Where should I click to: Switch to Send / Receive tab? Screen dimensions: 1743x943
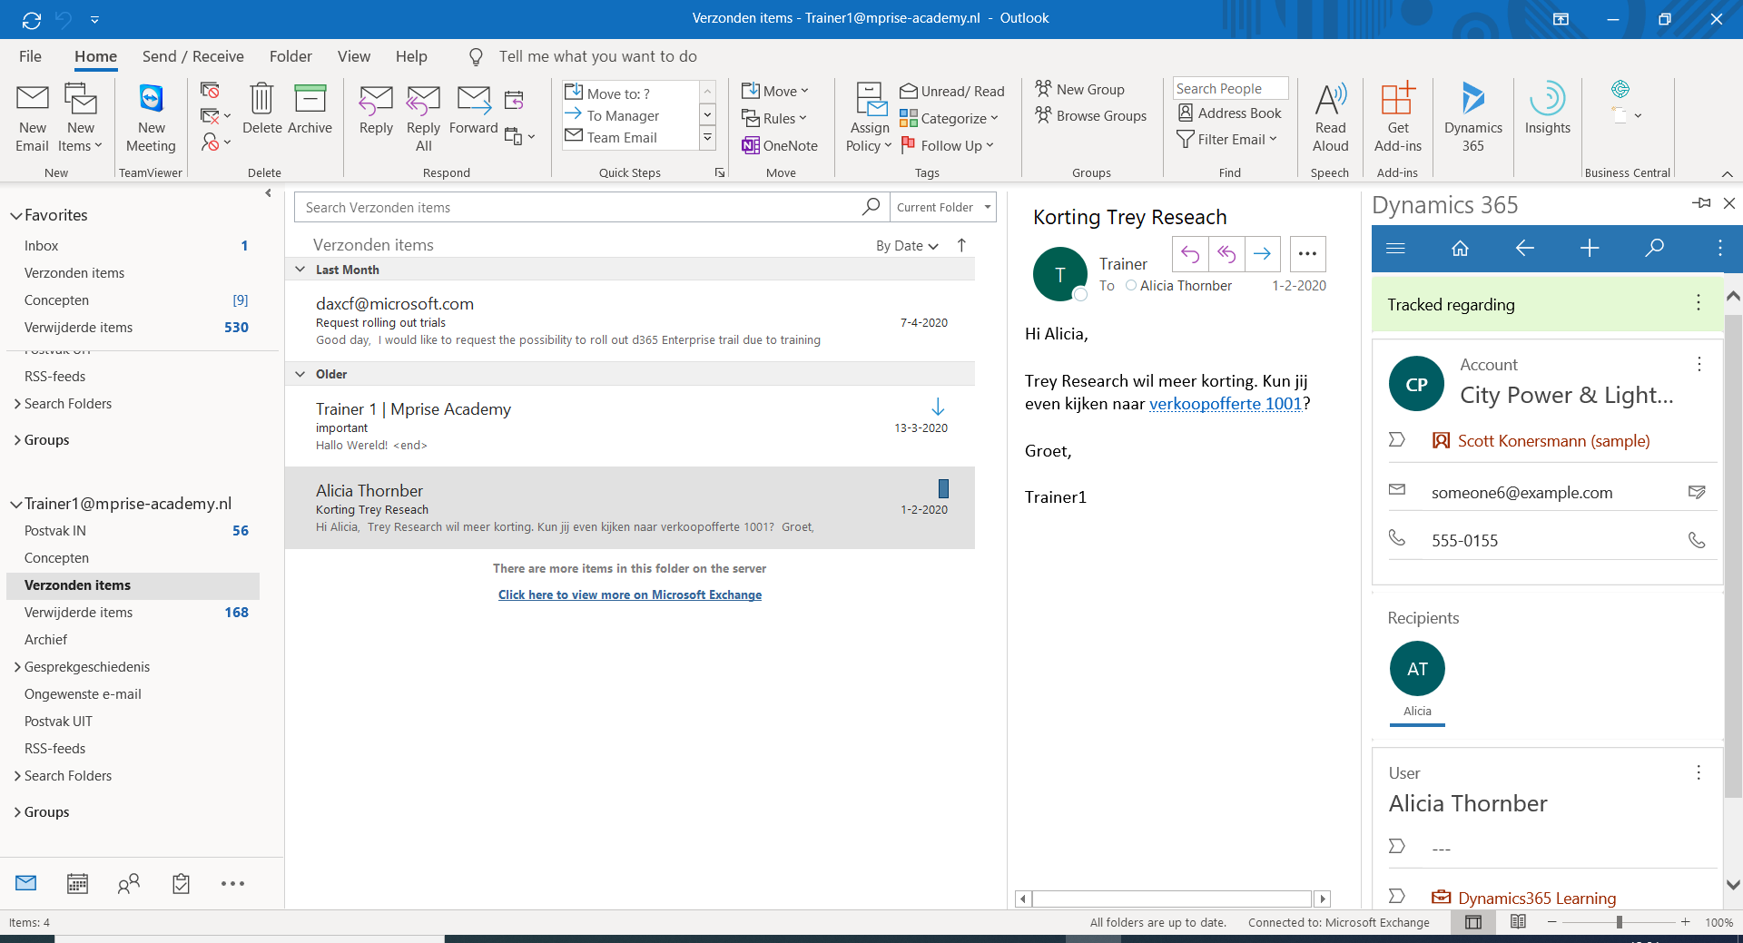(x=192, y=56)
